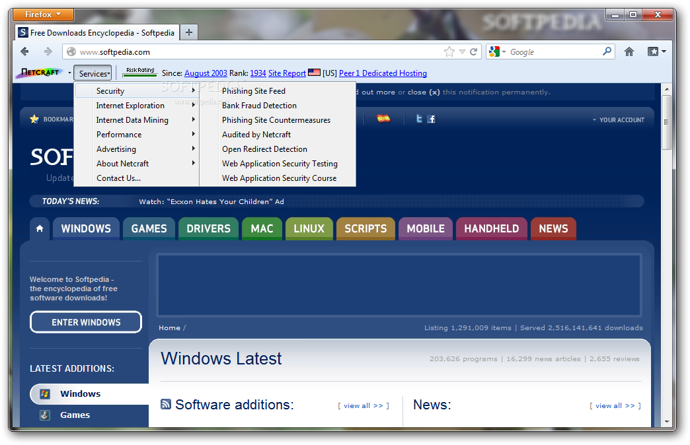Screen dimensions: 690x445
Task: Expand the Internet Data Mining submenu
Action: pos(136,120)
